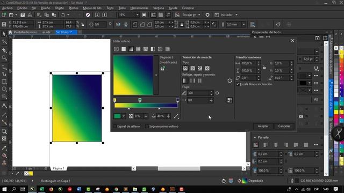Select the Text tool
This screenshot has width=344, height=193.
4,106
